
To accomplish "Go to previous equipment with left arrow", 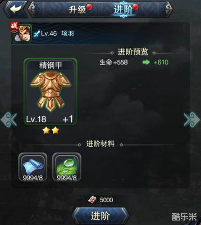I will 9,120.
